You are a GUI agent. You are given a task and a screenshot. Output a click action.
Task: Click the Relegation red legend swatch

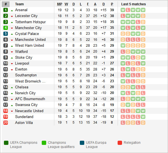[x=120, y=143]
